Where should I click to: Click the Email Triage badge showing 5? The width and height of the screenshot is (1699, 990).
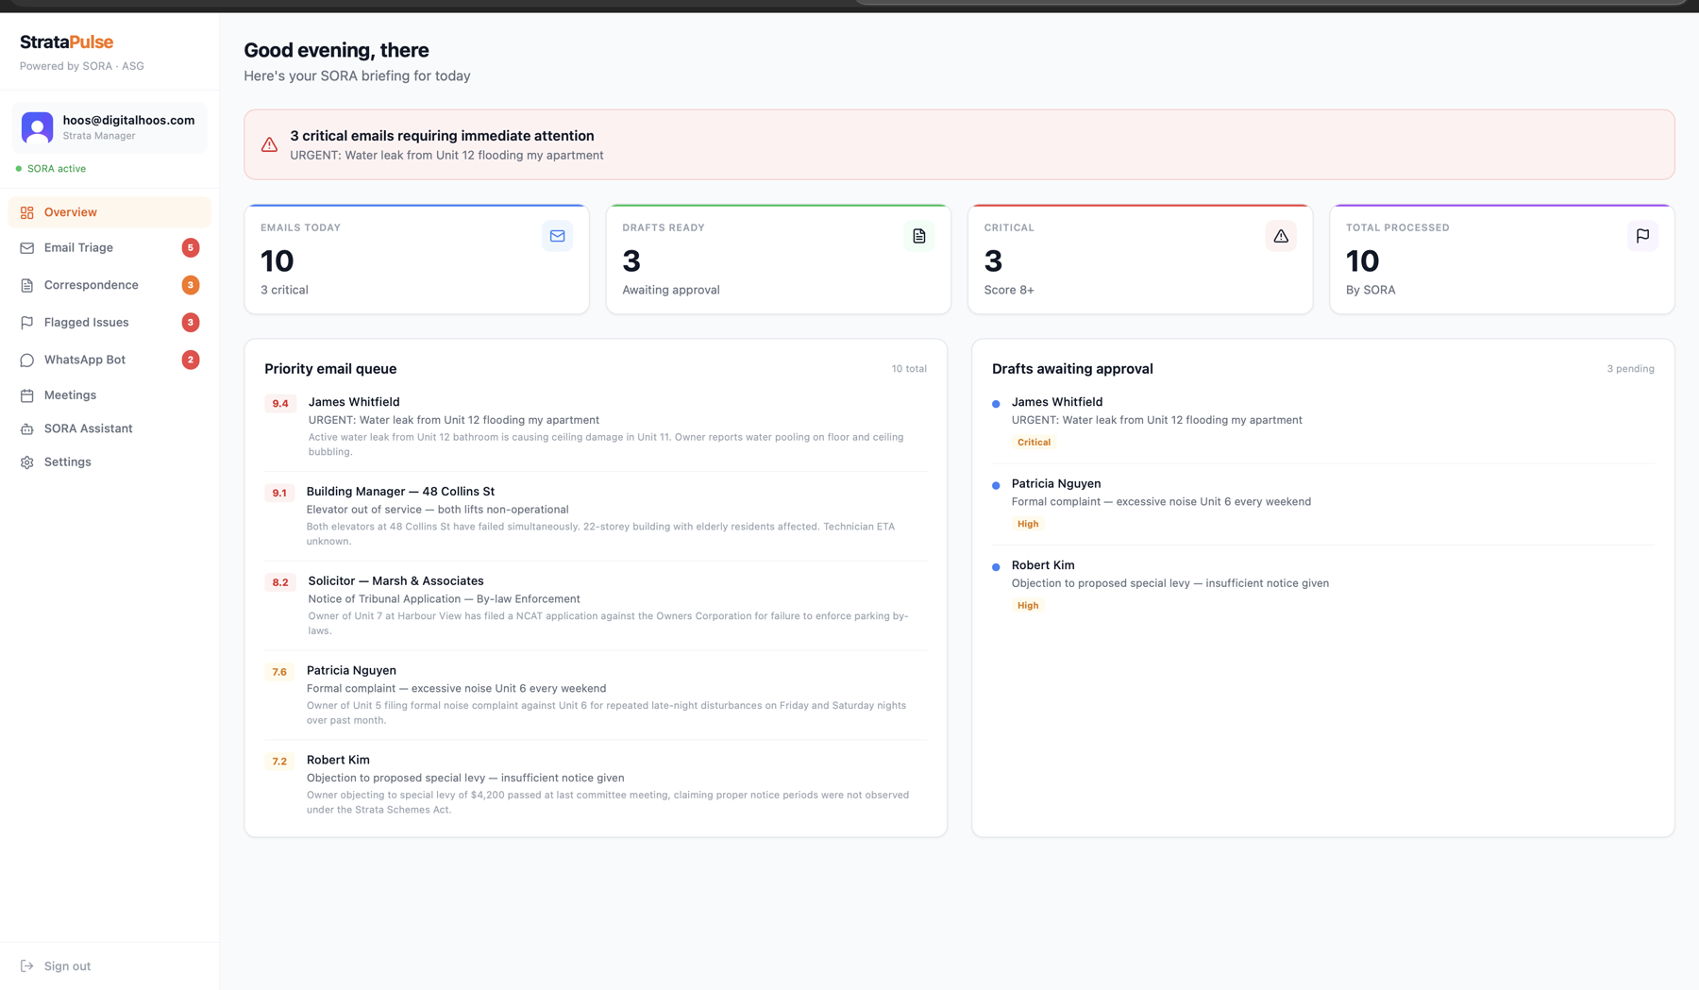pyautogui.click(x=191, y=247)
